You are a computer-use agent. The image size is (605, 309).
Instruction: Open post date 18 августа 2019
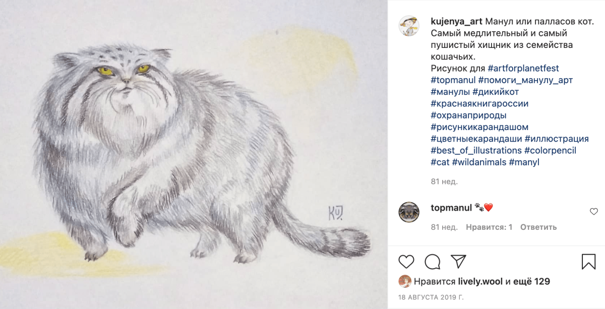pos(431,297)
